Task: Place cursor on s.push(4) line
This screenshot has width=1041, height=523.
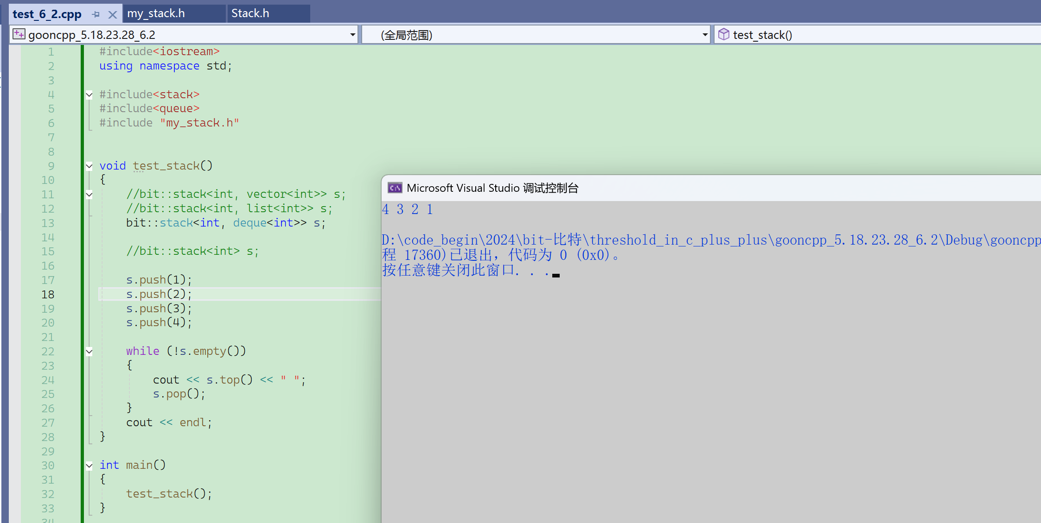Action: click(x=159, y=322)
